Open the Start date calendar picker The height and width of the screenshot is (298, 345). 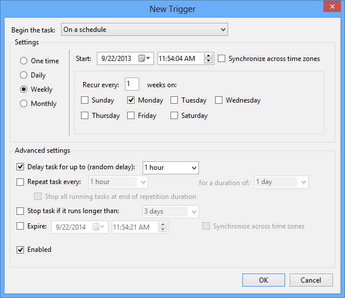[145, 58]
